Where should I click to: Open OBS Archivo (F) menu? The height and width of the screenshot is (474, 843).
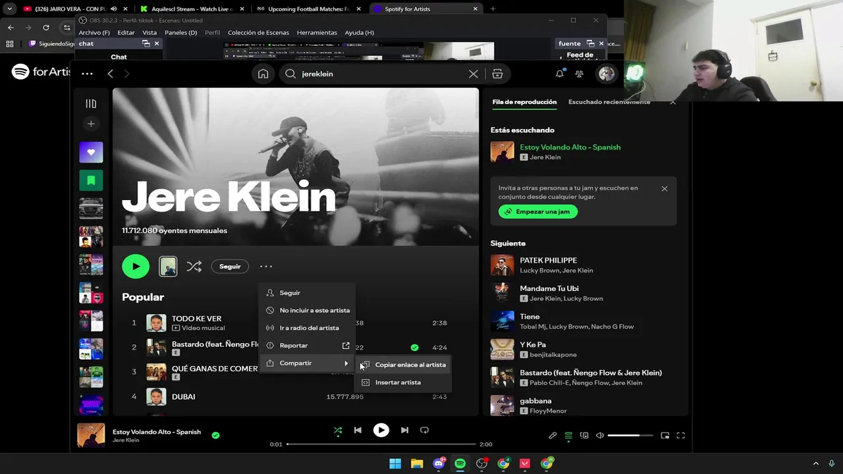click(94, 32)
